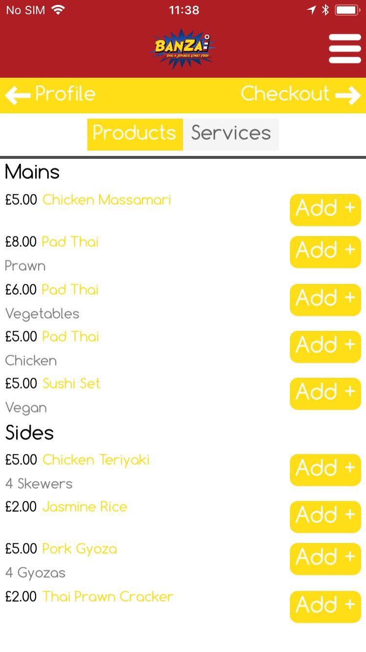The height and width of the screenshot is (652, 366).
Task: Open the hamburger menu icon
Action: (345, 48)
